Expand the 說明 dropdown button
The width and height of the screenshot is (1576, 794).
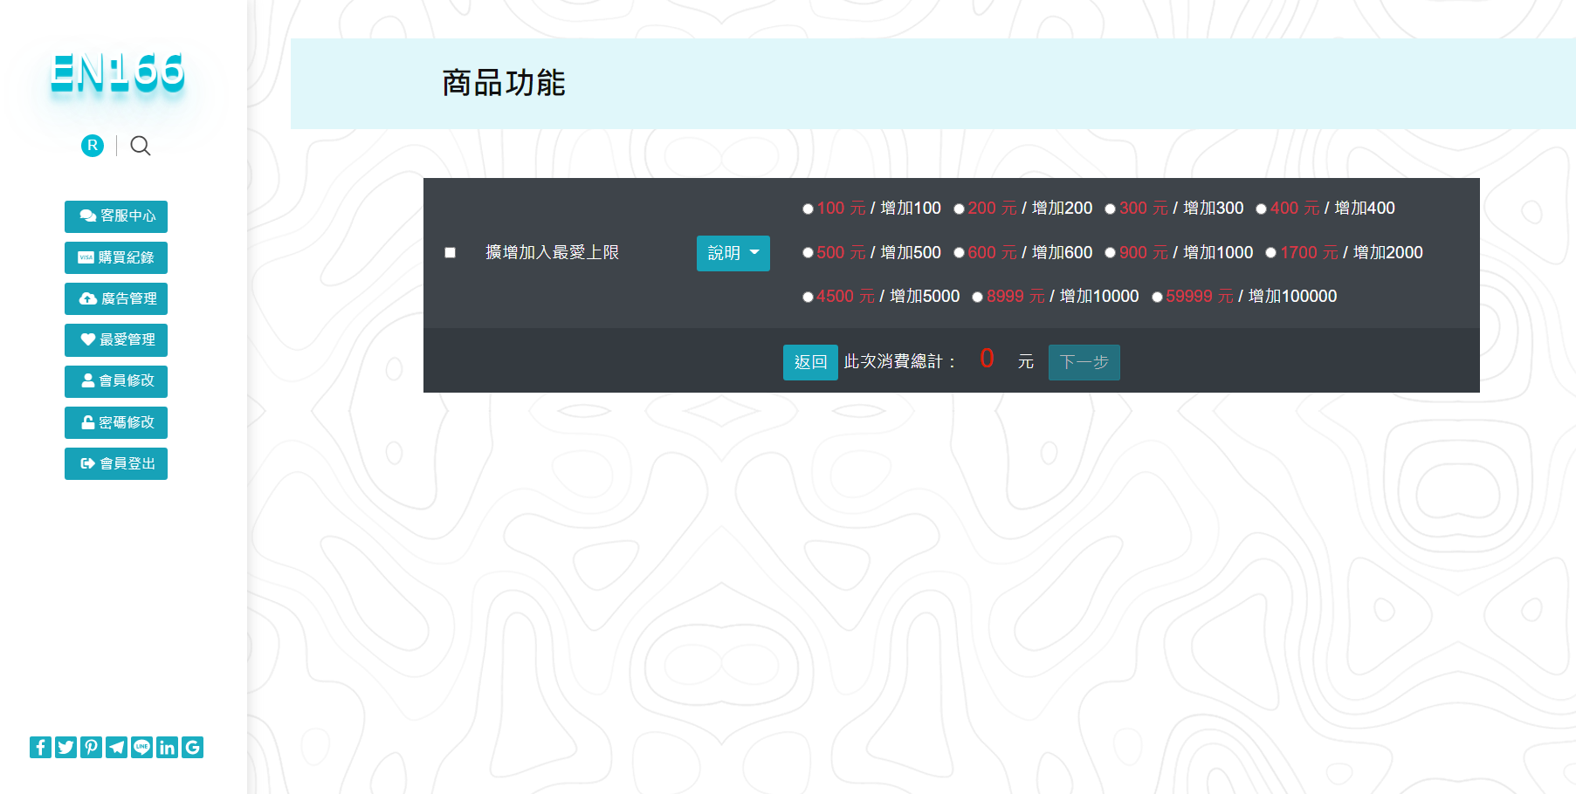(733, 253)
